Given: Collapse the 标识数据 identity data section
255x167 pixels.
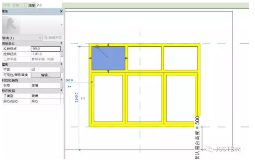Looking at the screenshot, I should (61, 90).
